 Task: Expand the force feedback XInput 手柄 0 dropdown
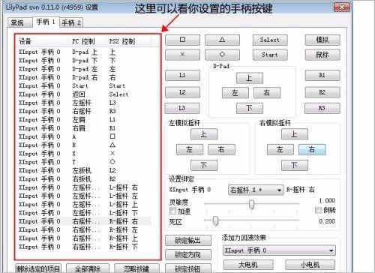[x=279, y=250]
